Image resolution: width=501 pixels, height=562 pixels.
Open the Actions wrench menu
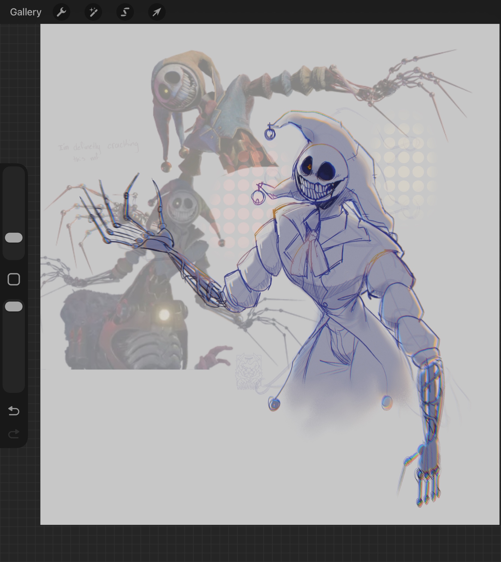click(61, 12)
